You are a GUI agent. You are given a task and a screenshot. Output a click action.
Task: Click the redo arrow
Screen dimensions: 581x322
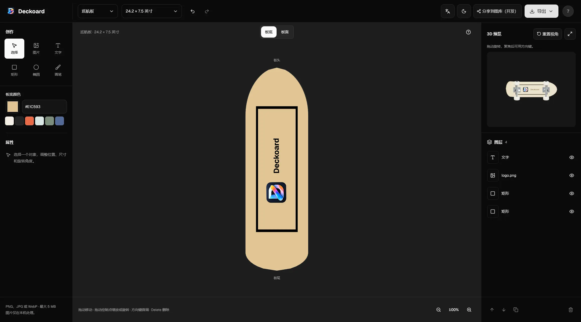(x=207, y=11)
